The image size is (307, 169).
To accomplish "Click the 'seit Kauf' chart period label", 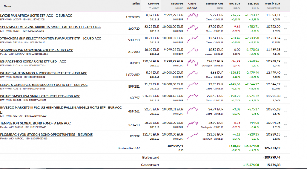I will [192, 8].
